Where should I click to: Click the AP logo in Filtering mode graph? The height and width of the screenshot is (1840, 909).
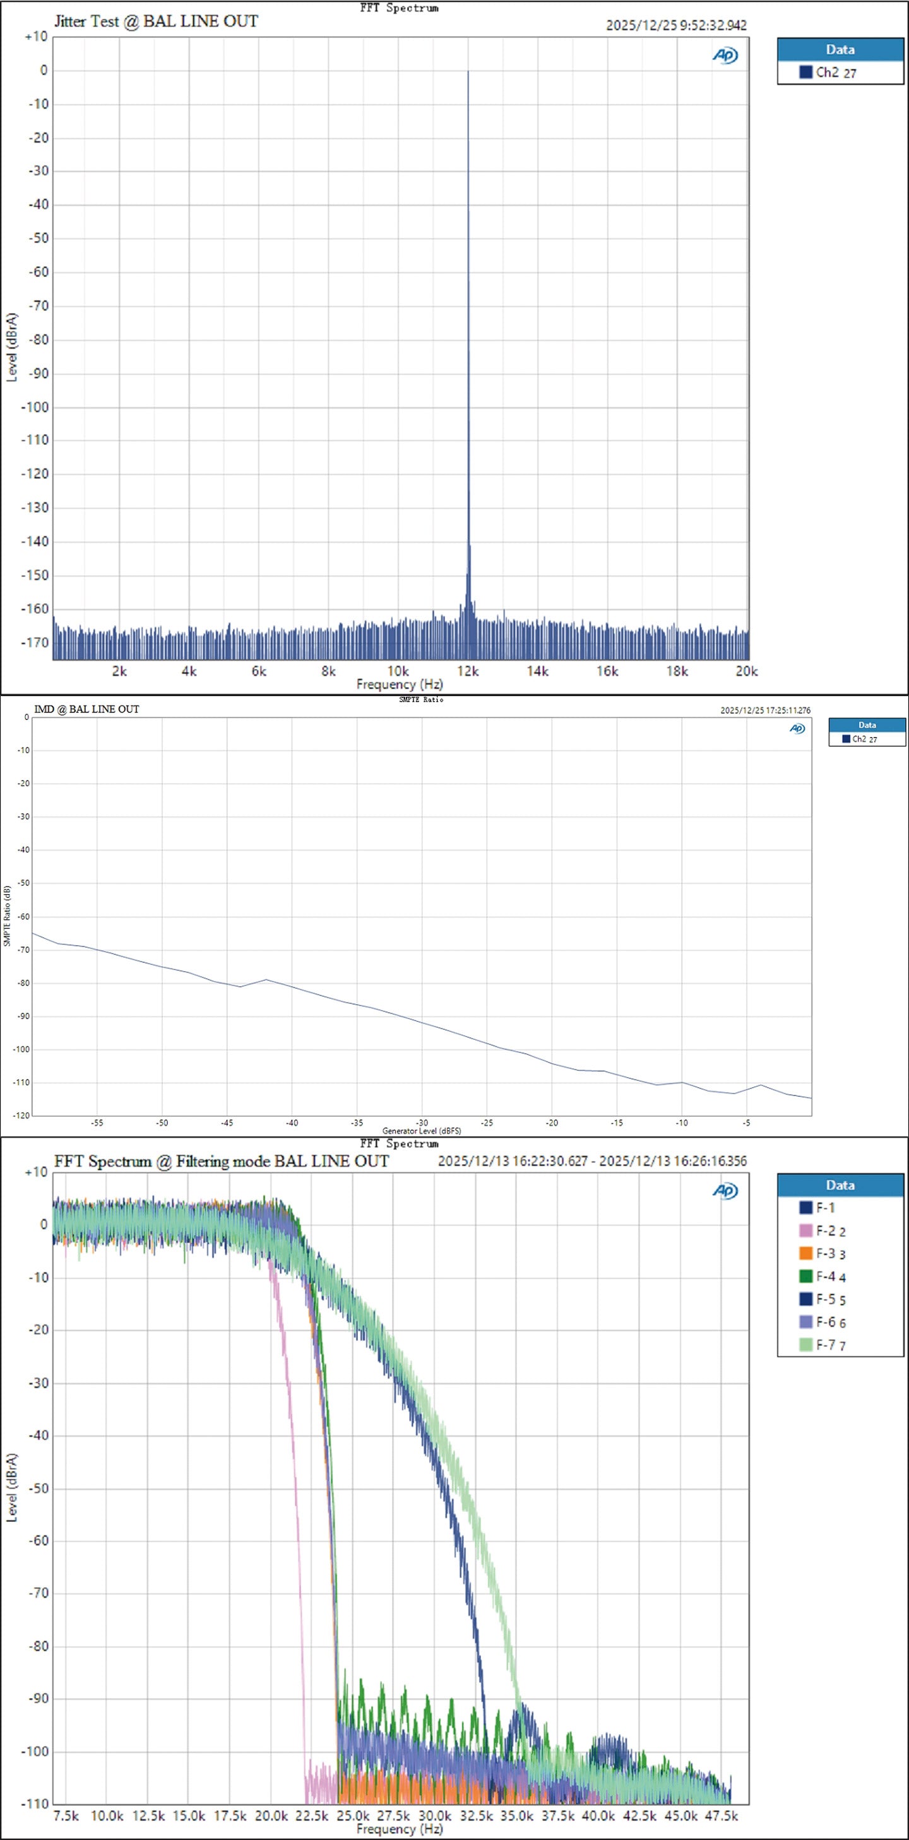click(x=725, y=1191)
